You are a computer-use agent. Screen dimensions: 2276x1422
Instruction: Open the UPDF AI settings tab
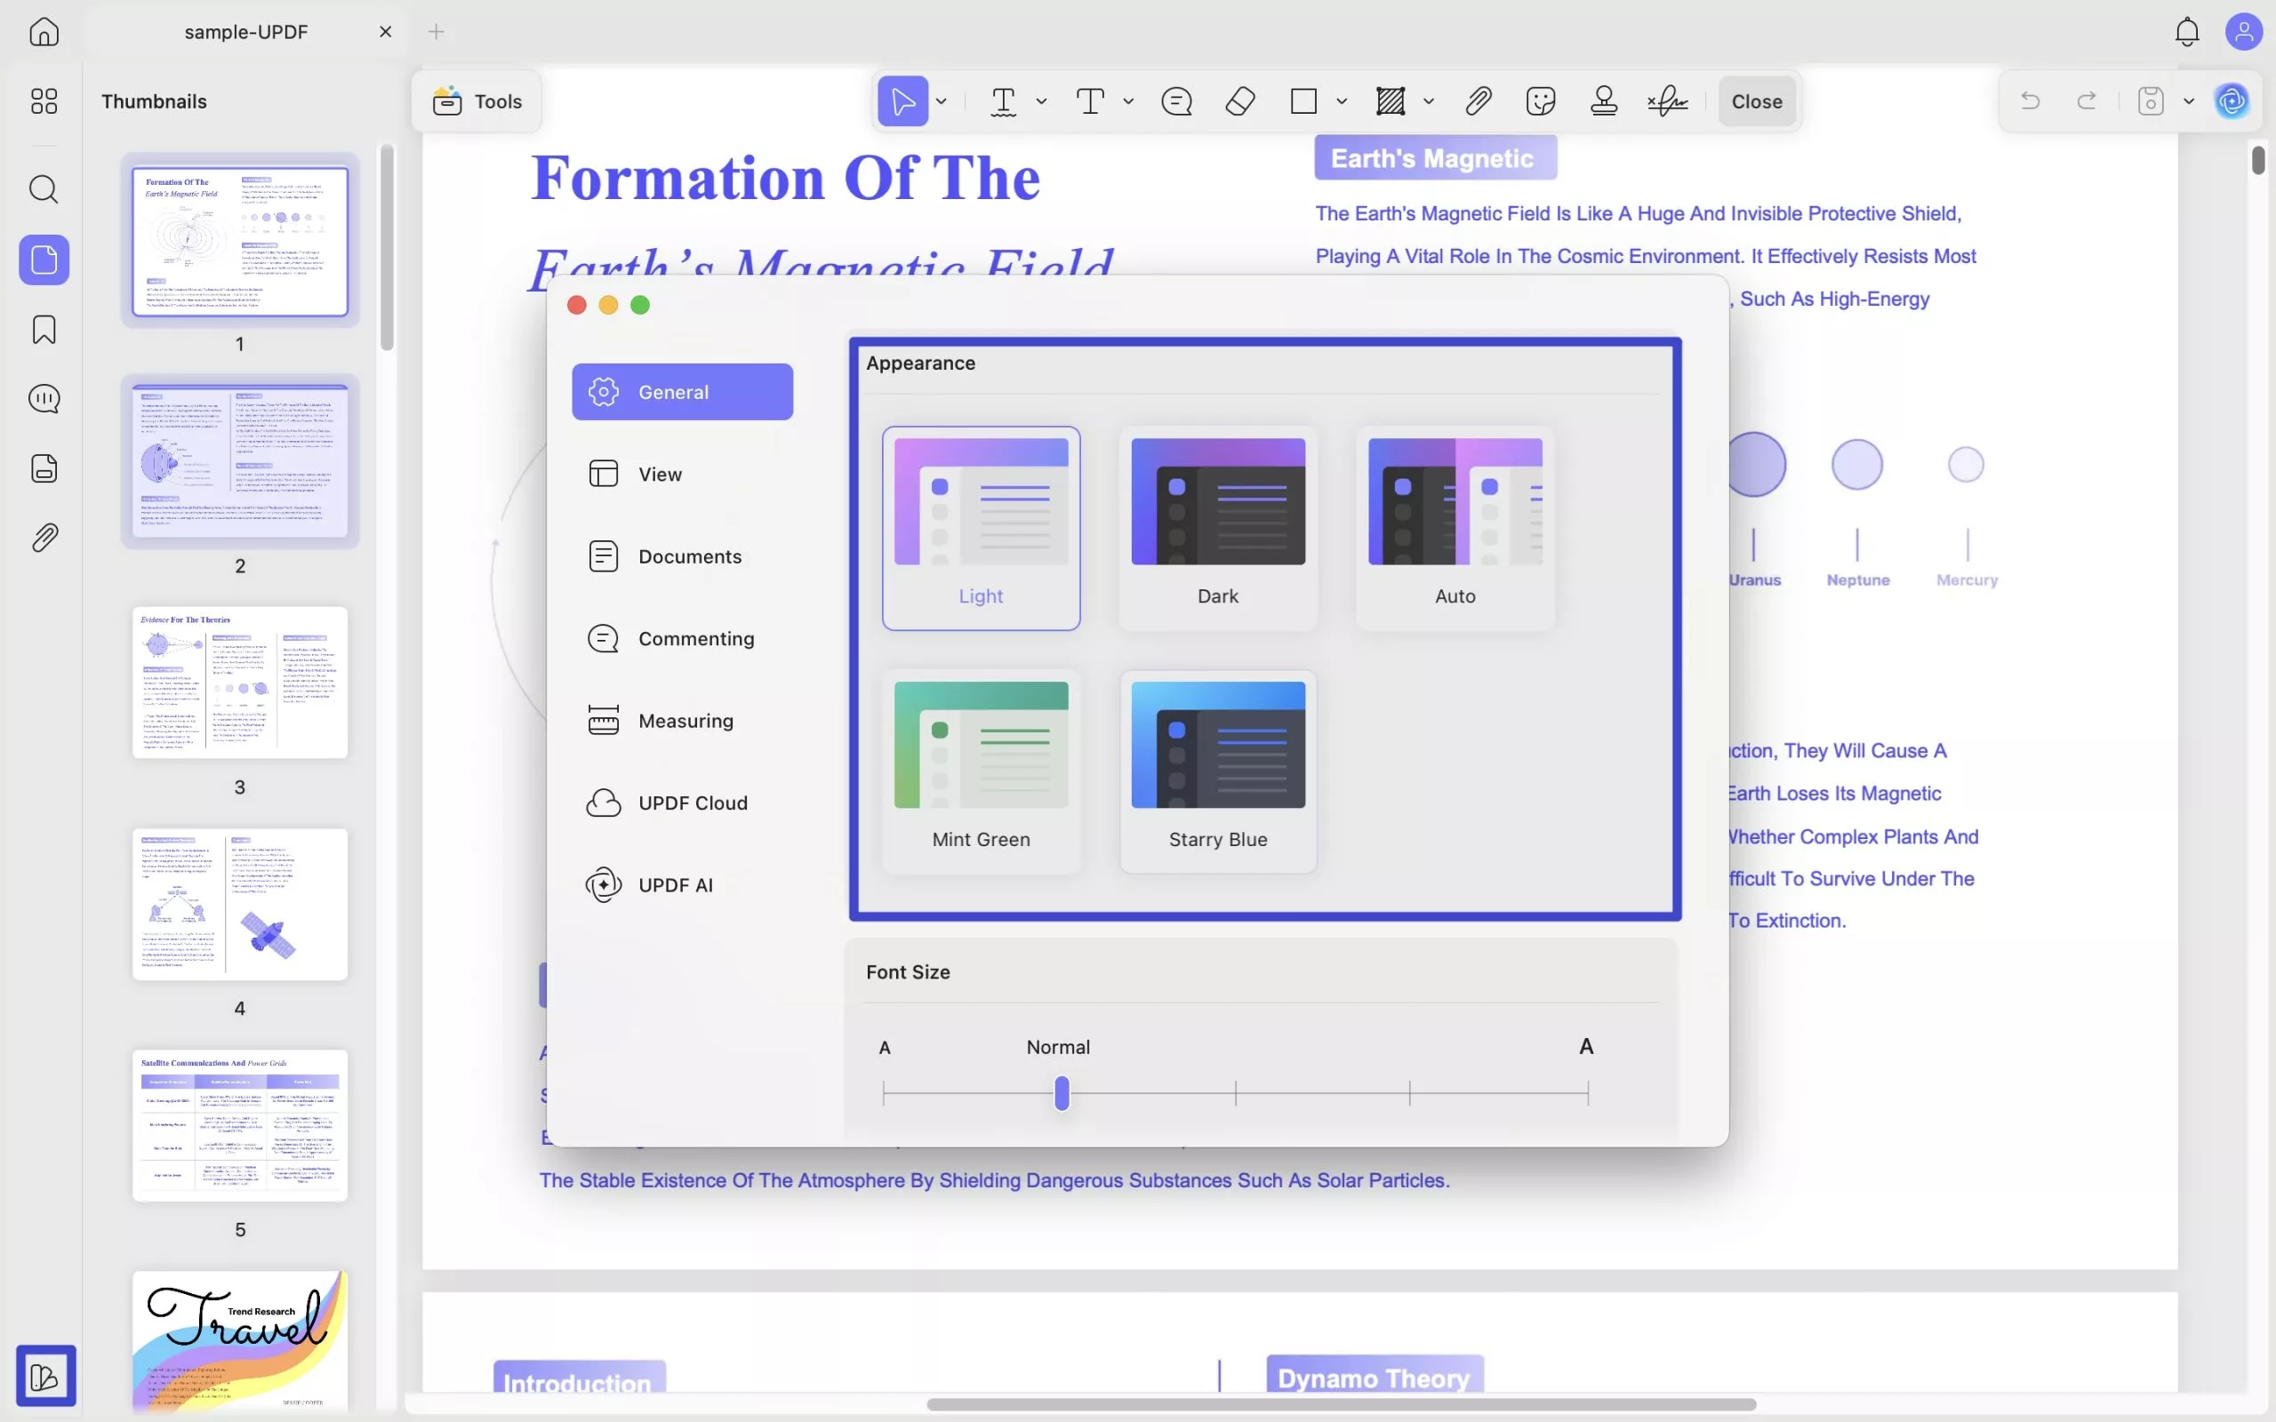pyautogui.click(x=682, y=885)
